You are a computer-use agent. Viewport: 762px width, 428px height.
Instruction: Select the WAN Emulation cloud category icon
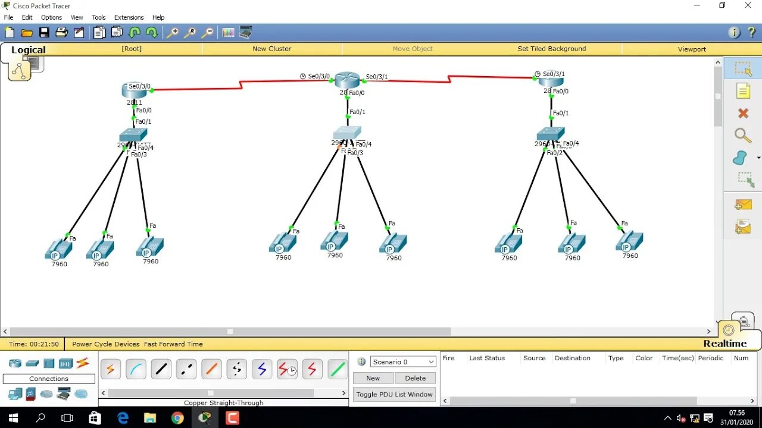tap(46, 394)
